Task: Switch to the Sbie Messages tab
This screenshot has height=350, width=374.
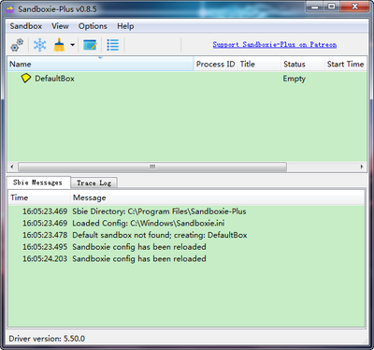Action: coord(37,182)
